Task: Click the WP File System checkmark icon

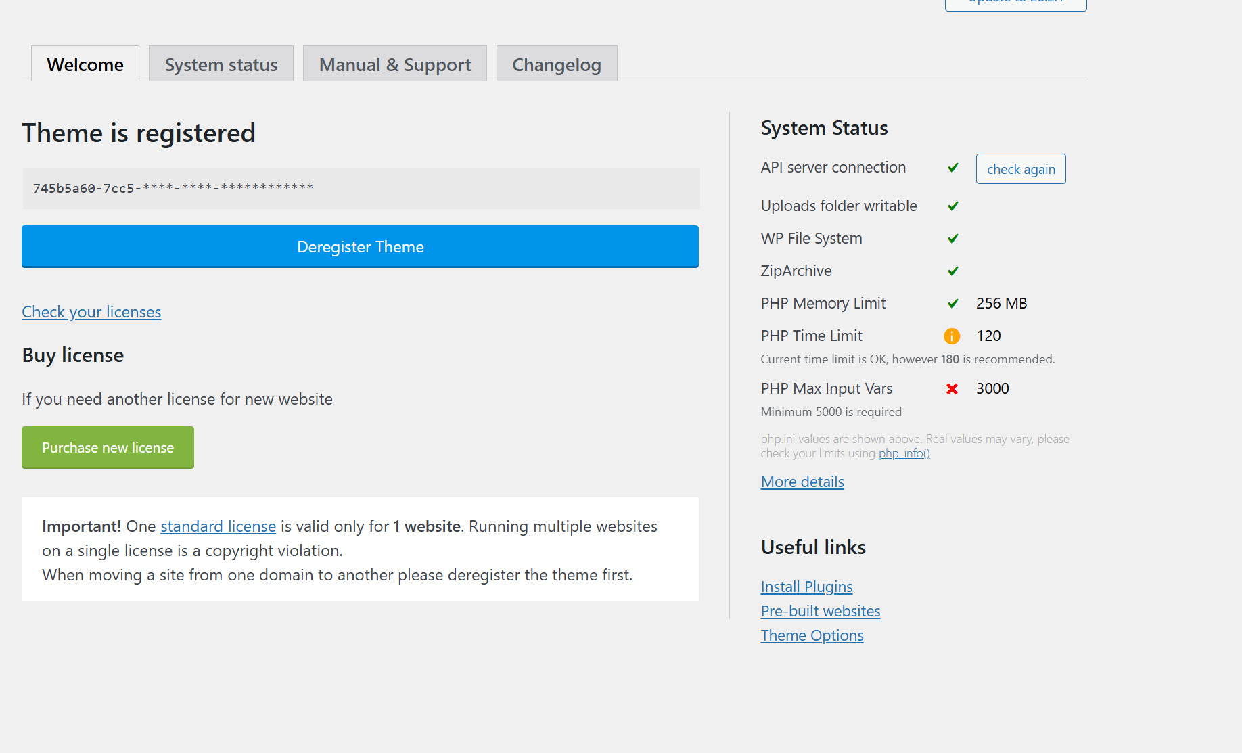Action: pos(952,239)
